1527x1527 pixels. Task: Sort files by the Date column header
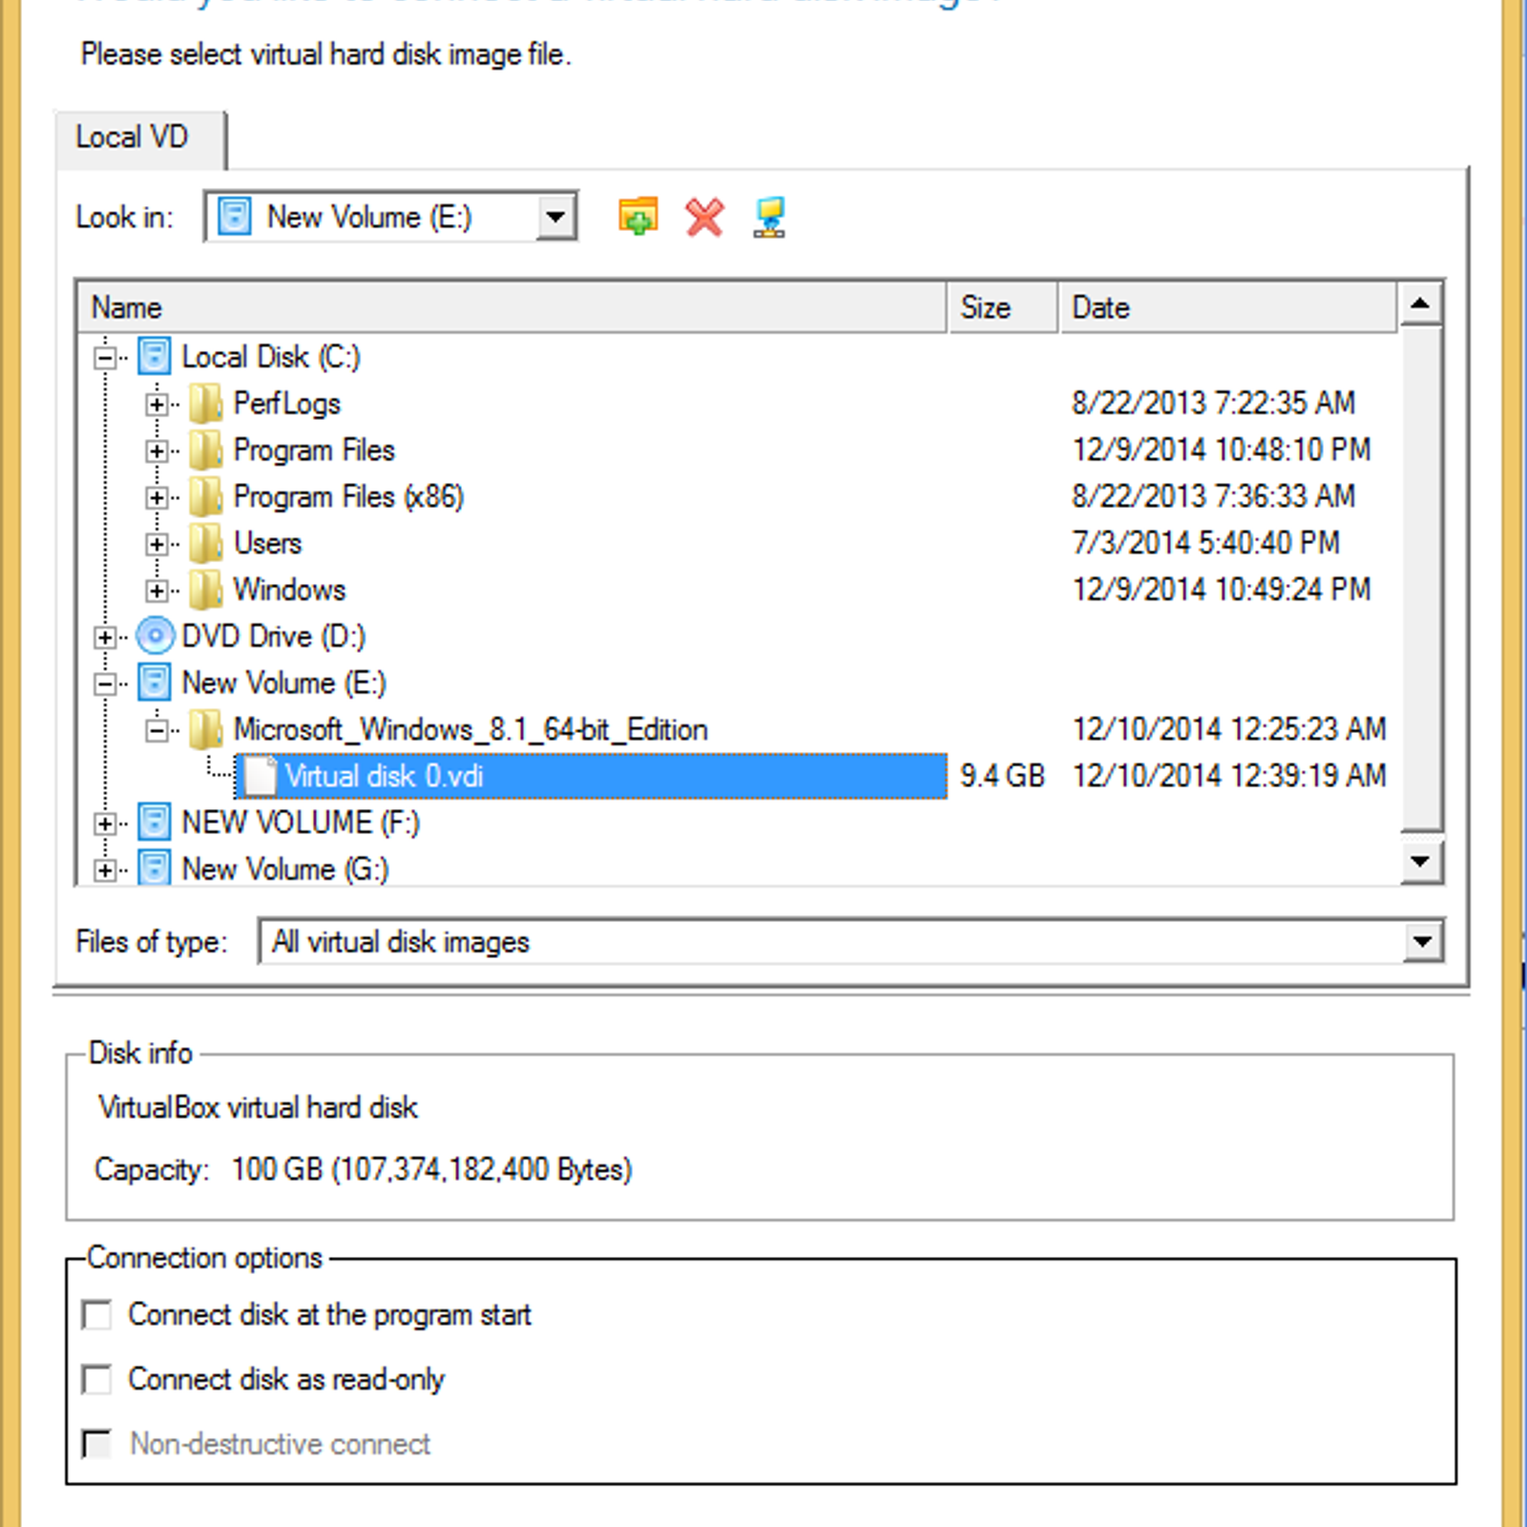1226,307
